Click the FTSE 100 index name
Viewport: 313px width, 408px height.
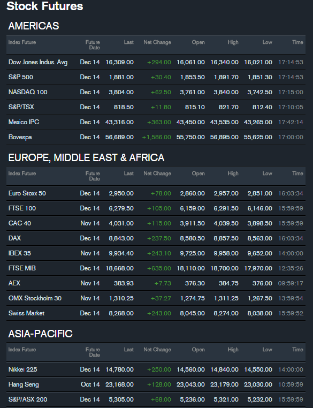point(22,208)
